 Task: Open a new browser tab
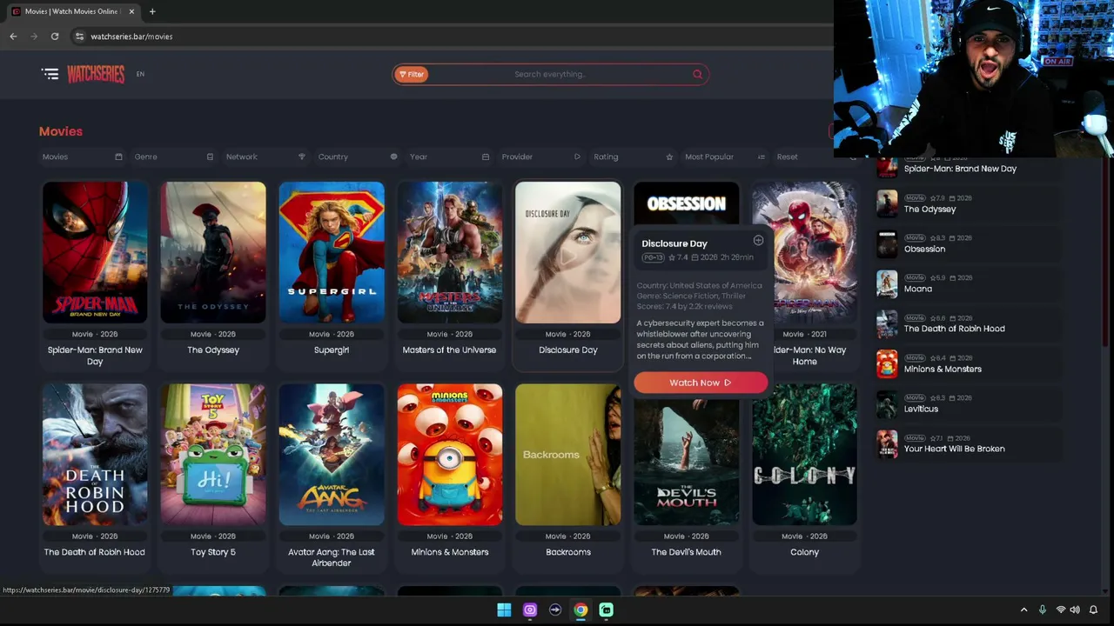tap(152, 11)
